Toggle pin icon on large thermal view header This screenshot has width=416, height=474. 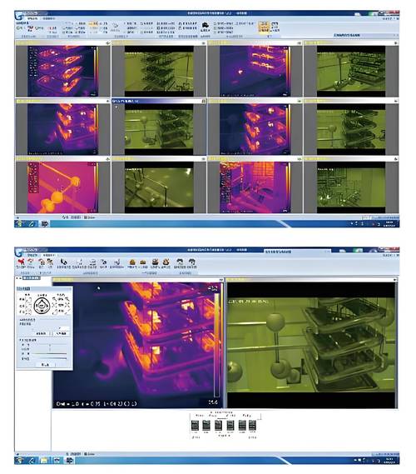(221, 280)
